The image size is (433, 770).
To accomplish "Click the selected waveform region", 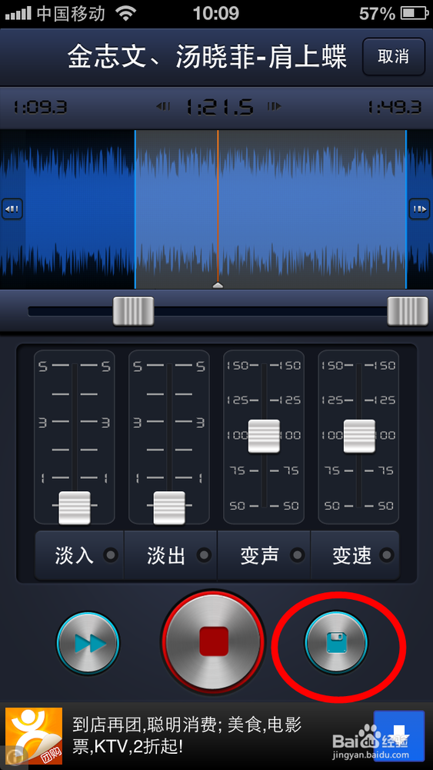I will click(270, 209).
